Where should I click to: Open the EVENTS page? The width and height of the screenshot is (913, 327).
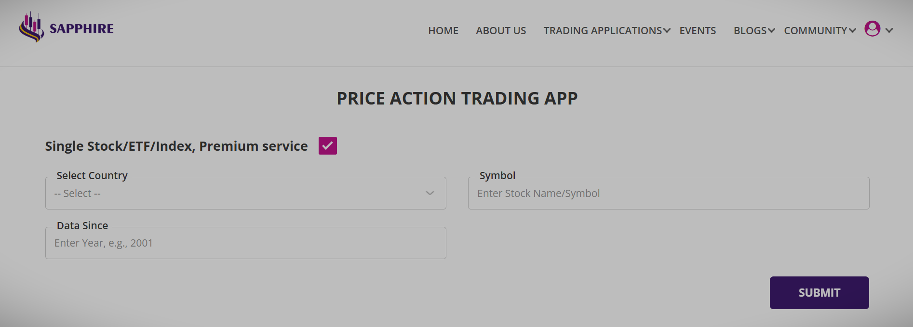point(697,30)
